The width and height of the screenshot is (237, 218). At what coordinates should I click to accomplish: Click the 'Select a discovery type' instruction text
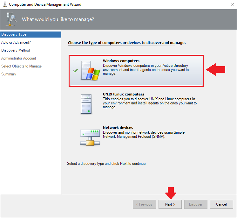106,164
